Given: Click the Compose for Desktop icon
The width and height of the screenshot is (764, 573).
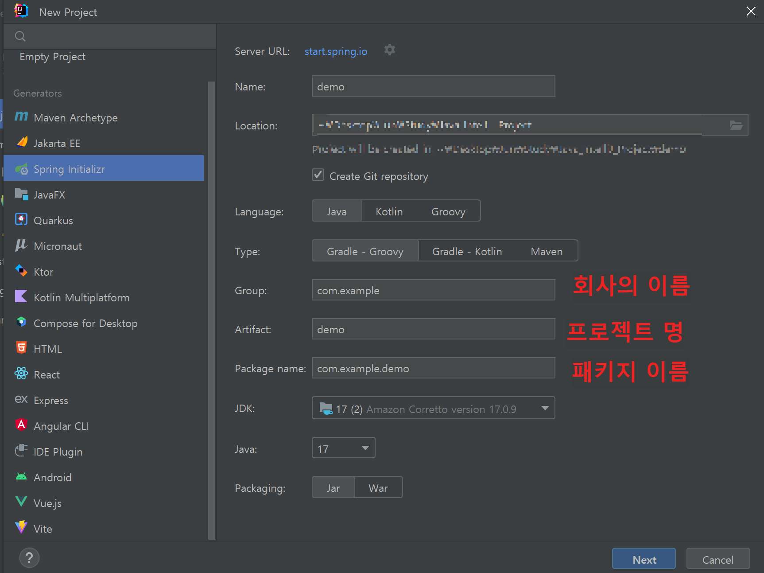Looking at the screenshot, I should point(21,322).
